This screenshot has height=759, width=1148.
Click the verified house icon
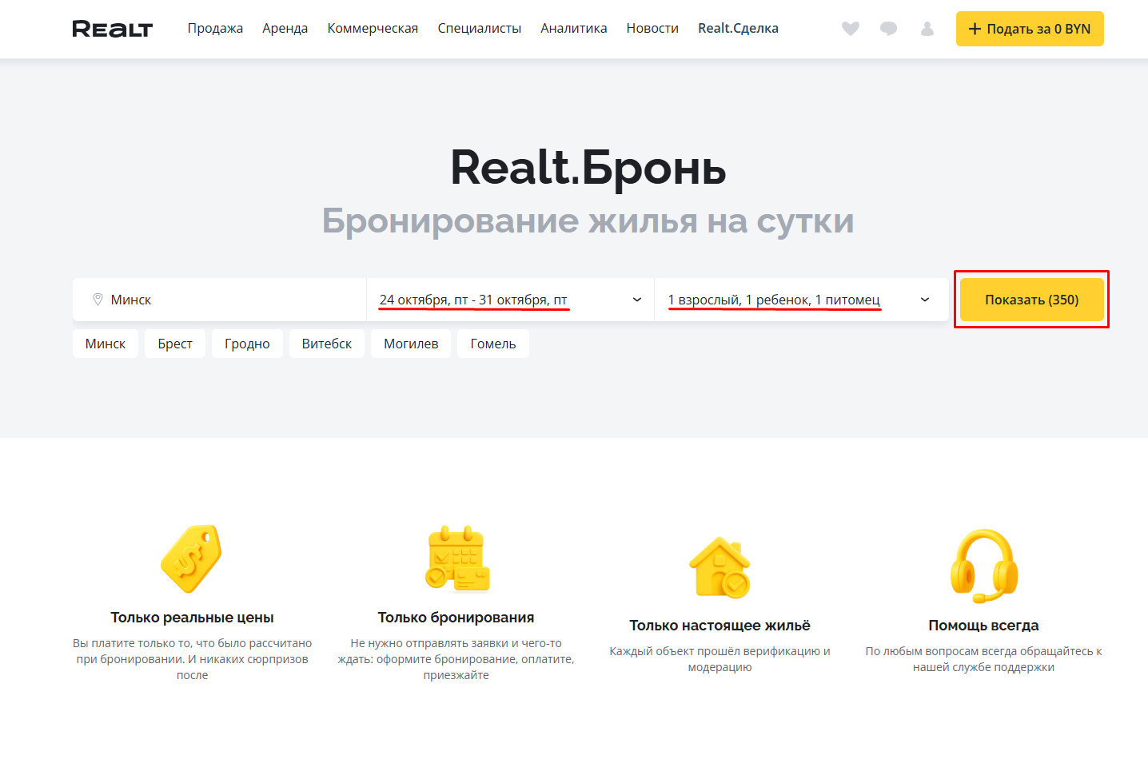[x=719, y=566]
